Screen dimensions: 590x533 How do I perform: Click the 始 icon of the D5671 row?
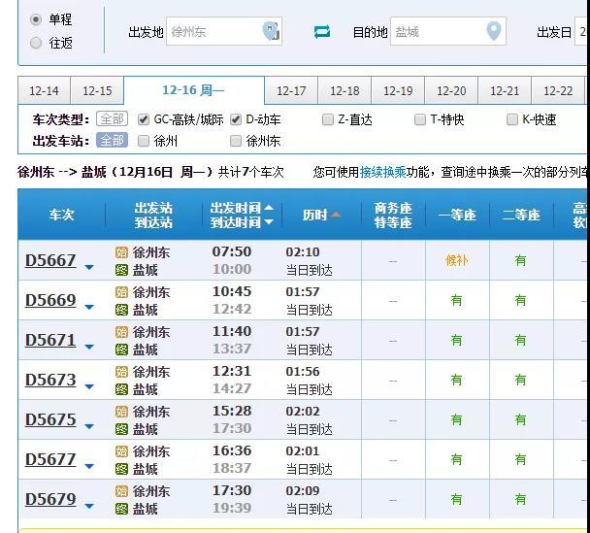pos(121,332)
